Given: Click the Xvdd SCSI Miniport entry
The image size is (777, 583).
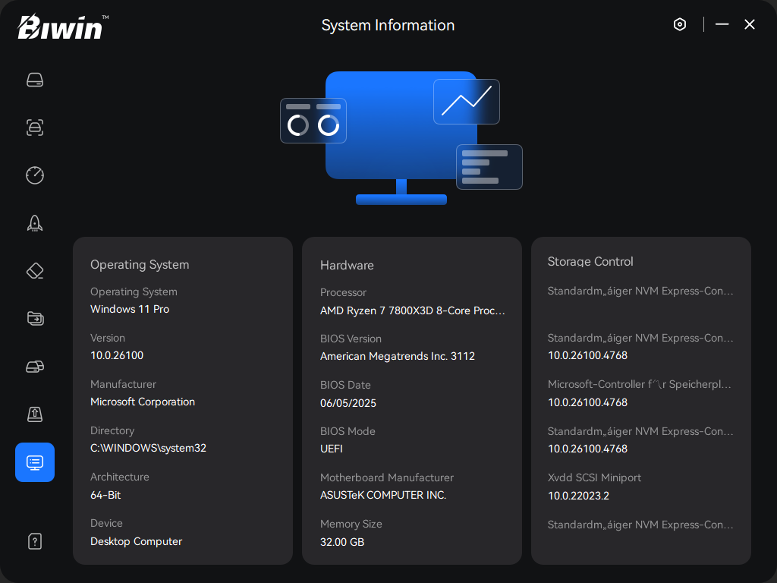Looking at the screenshot, I should click(594, 478).
